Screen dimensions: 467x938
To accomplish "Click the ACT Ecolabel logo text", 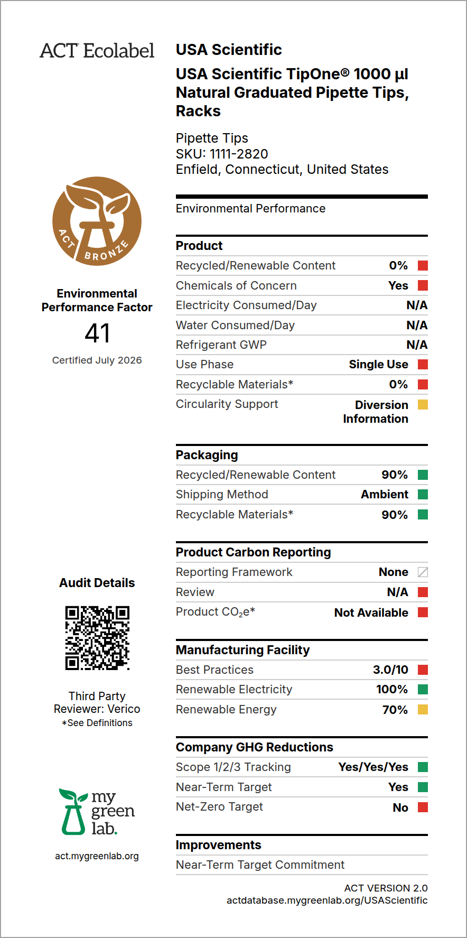I will (97, 51).
